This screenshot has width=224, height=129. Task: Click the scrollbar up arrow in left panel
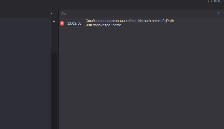(x=54, y=21)
